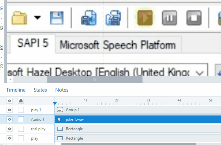Click the Rectangle icon in play row
The image size is (221, 145).
coord(60,138)
